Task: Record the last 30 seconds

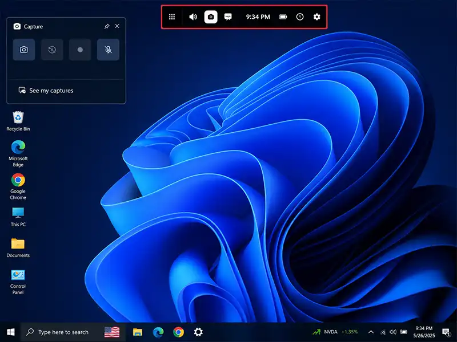Action: pos(52,50)
